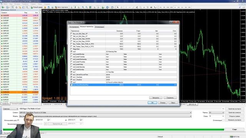Click the Старт button in tester
246x138 pixels.
pos(234,130)
